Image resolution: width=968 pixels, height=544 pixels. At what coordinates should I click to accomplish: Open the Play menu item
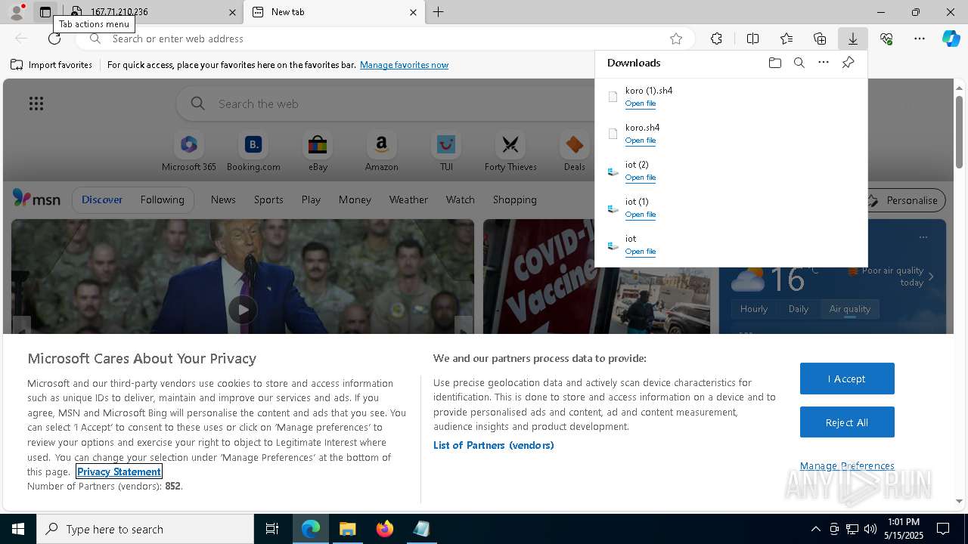(311, 199)
